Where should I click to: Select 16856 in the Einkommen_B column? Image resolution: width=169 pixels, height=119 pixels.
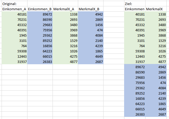click(x=40, y=46)
